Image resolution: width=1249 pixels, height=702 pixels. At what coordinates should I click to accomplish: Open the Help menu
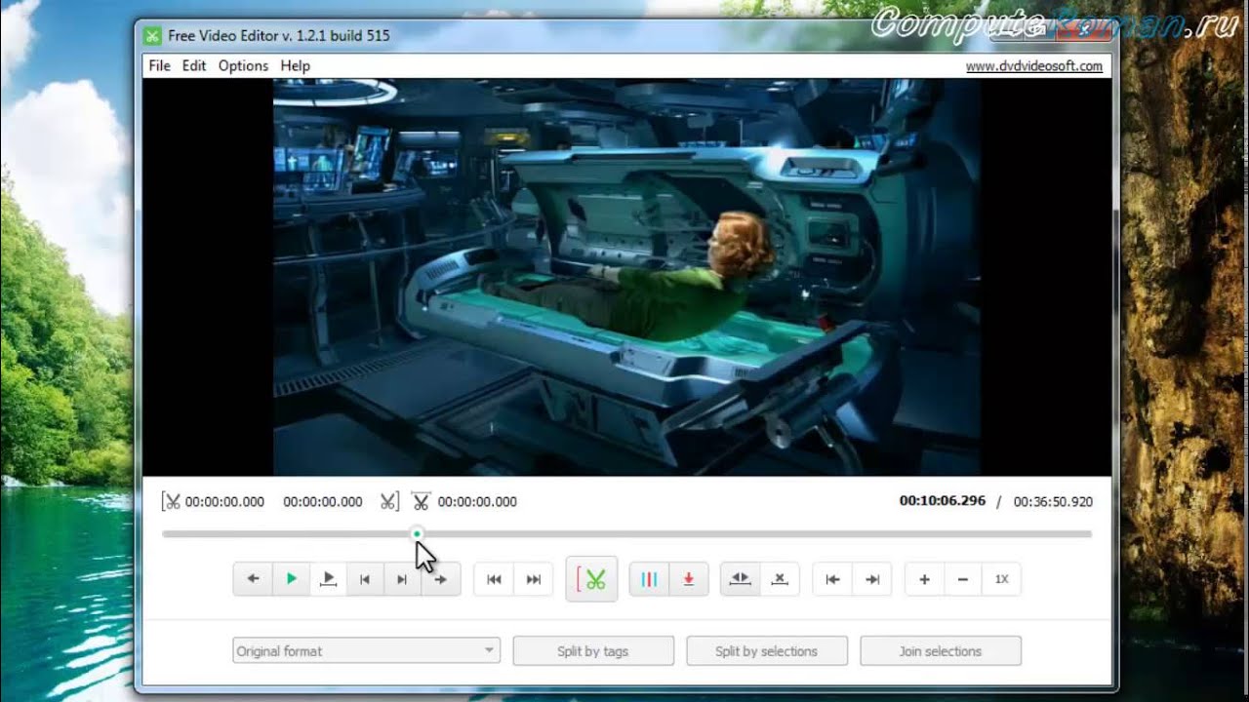295,65
